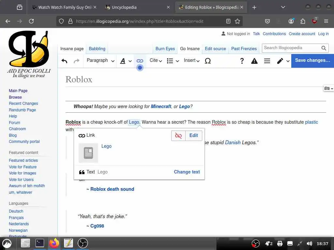Viewport: 334px width, 250px height.
Task: Remove the link with the unlink icon
Action: click(x=178, y=135)
